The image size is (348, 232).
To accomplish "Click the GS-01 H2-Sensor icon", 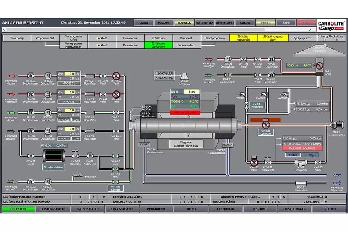I will pos(184,76).
